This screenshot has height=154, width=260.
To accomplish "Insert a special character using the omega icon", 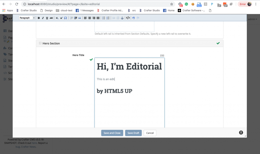I will coord(65,18).
